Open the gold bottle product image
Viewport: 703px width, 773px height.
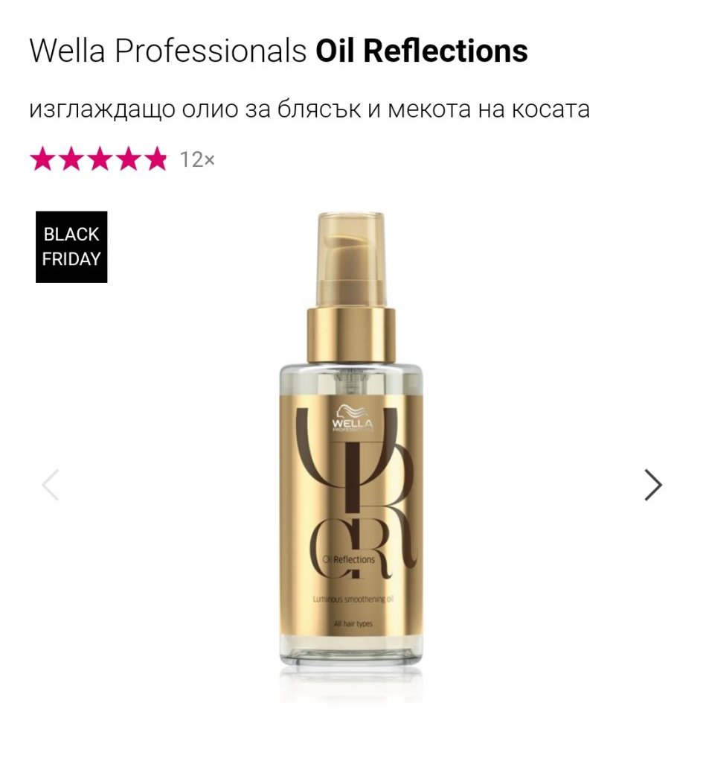tap(351, 439)
